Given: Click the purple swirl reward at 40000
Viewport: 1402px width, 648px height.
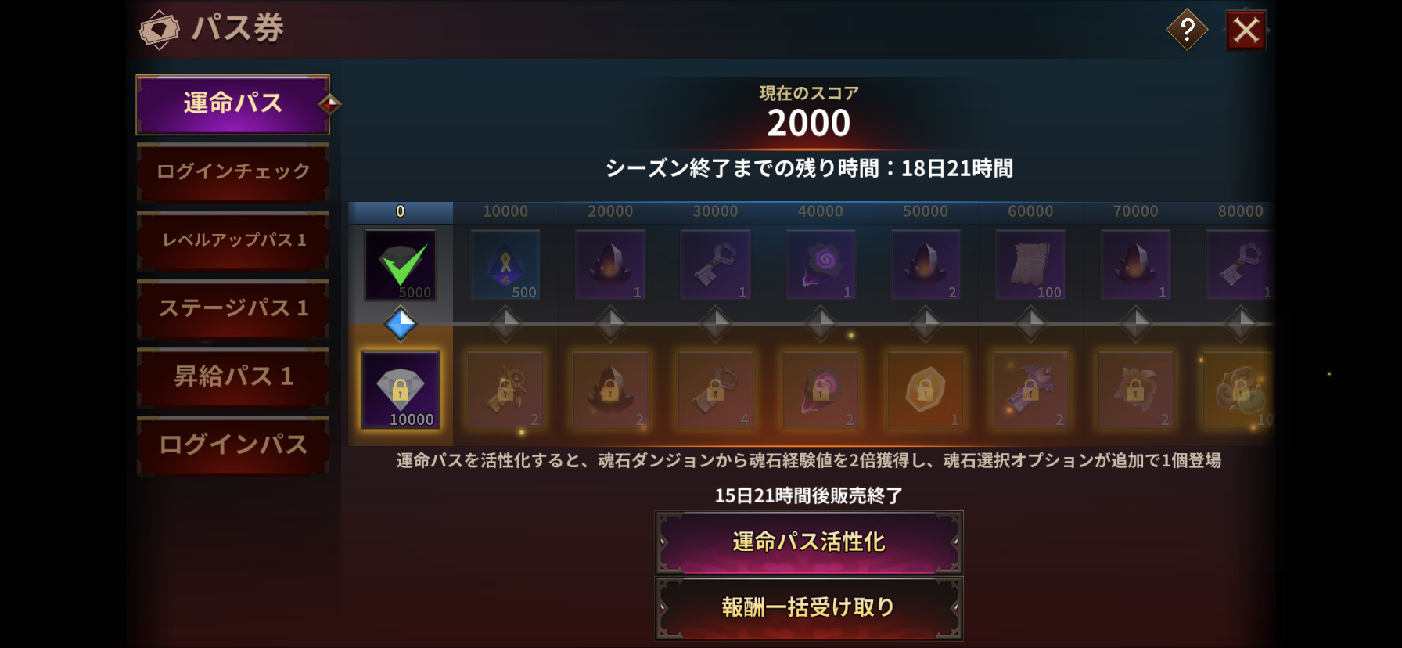Looking at the screenshot, I should (x=821, y=265).
